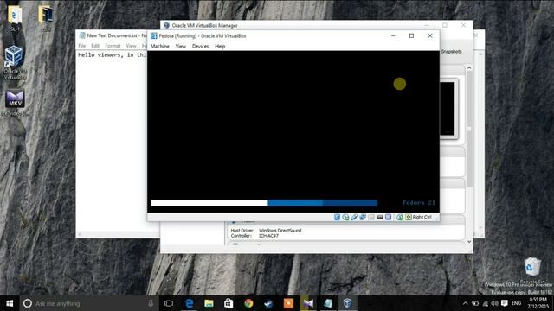Click the 'Fedora 21' boot text
Screen dimensions: 554x311
419,203
